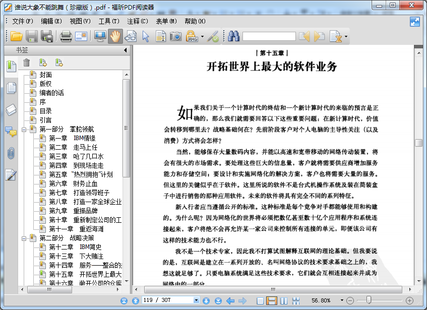
Task: Open the 编辑(E) menu
Action: pyautogui.click(x=51, y=21)
